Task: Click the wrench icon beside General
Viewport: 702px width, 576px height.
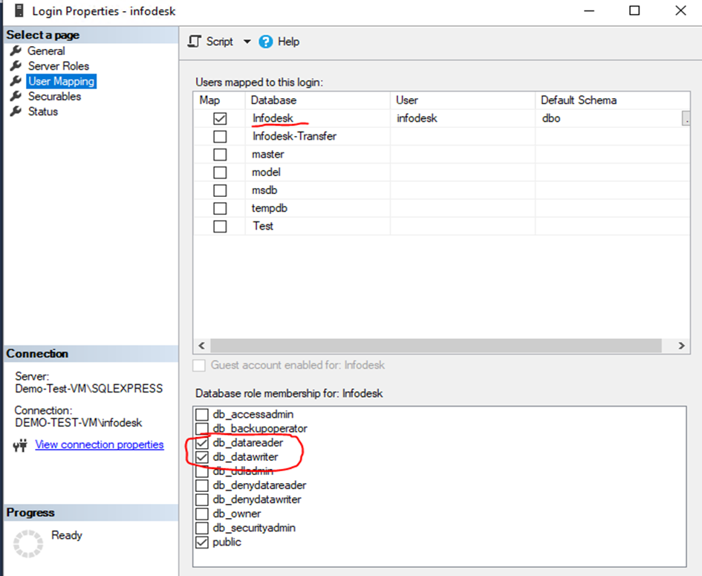Action: (x=16, y=51)
